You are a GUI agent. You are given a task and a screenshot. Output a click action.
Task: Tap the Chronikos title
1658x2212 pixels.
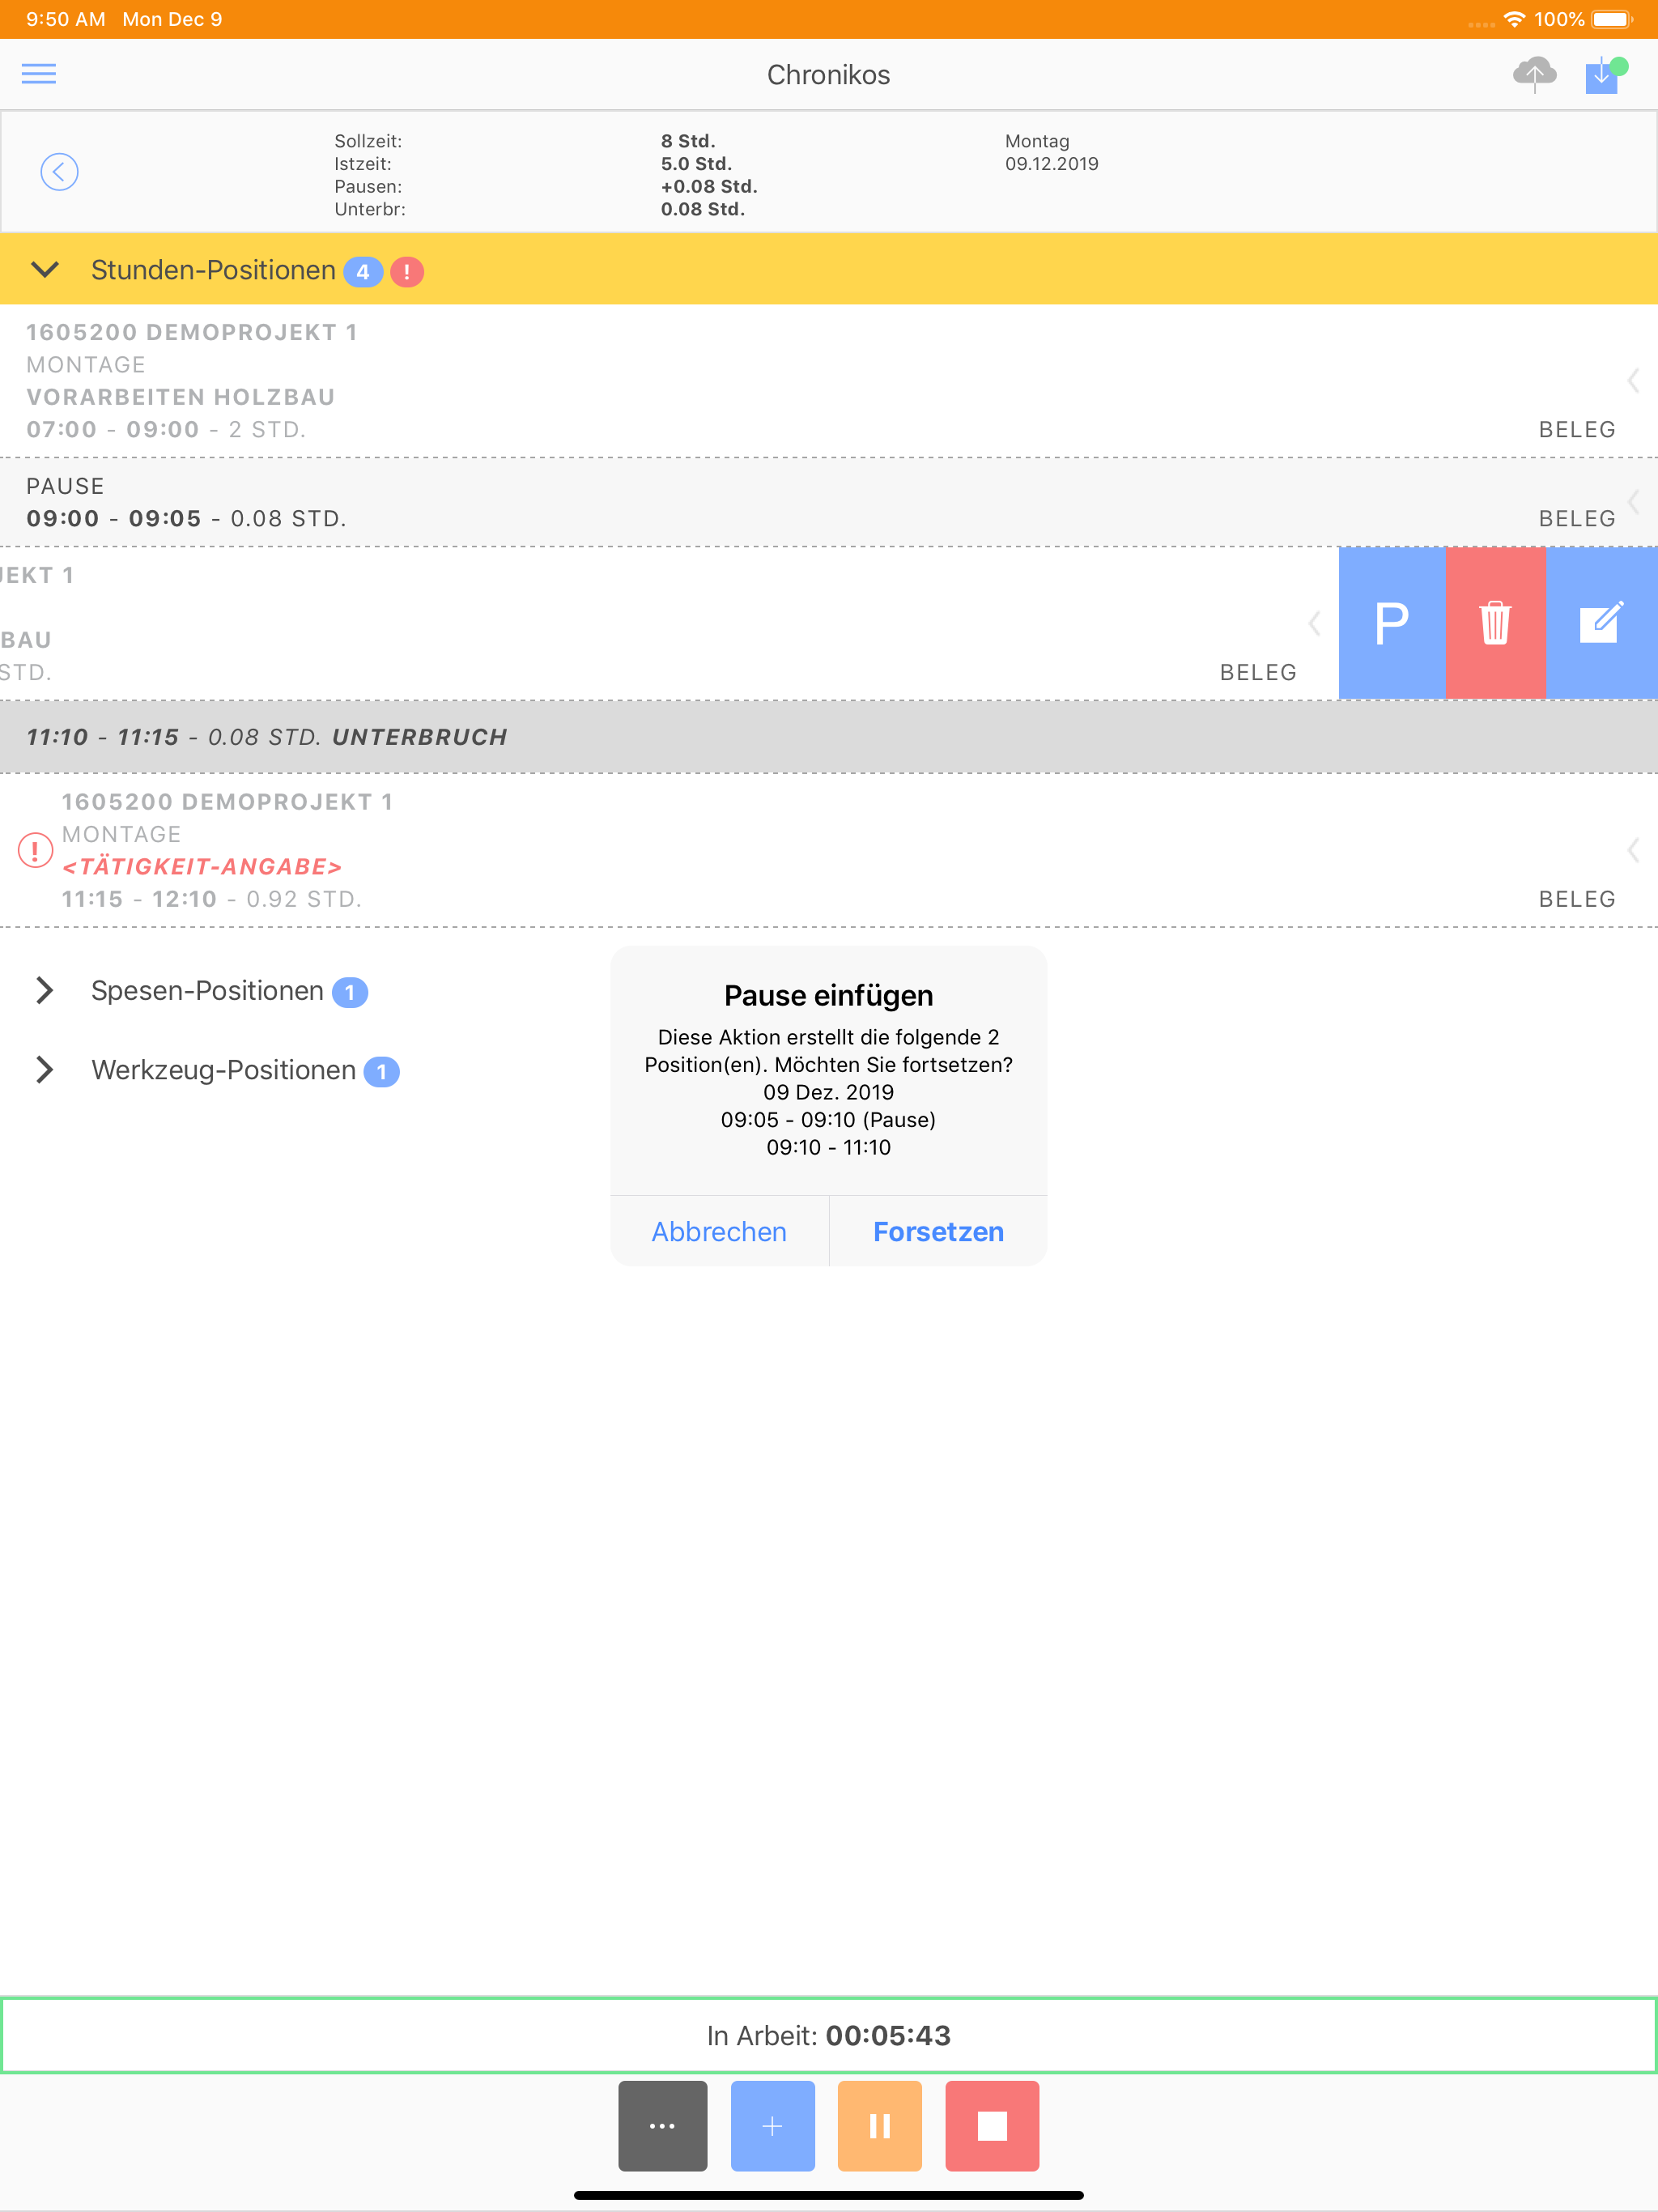pyautogui.click(x=828, y=75)
